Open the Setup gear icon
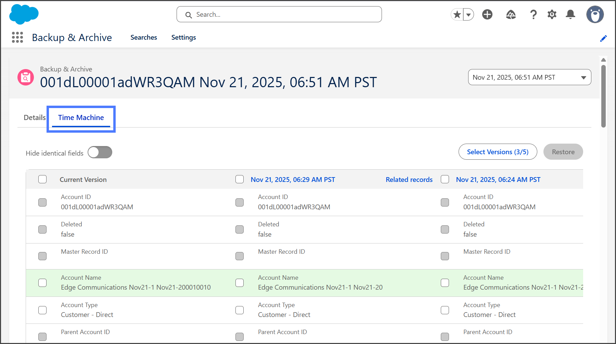 552,14
